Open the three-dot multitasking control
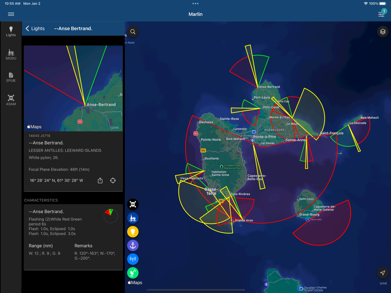391x293 pixels. pos(195,4)
